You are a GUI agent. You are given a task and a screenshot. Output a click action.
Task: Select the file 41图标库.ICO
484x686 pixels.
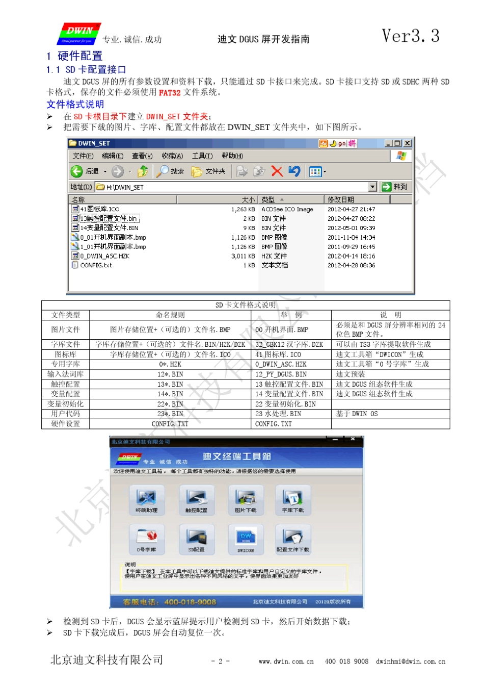95,209
